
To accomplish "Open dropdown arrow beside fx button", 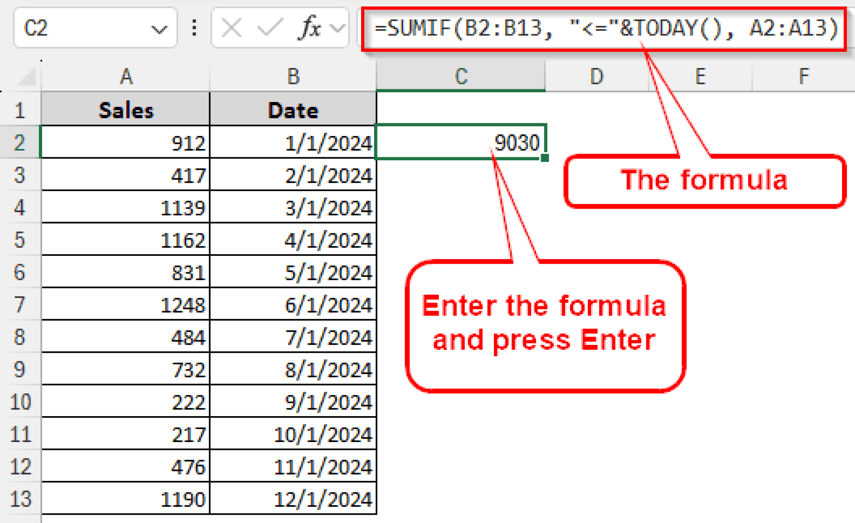I will point(337,28).
